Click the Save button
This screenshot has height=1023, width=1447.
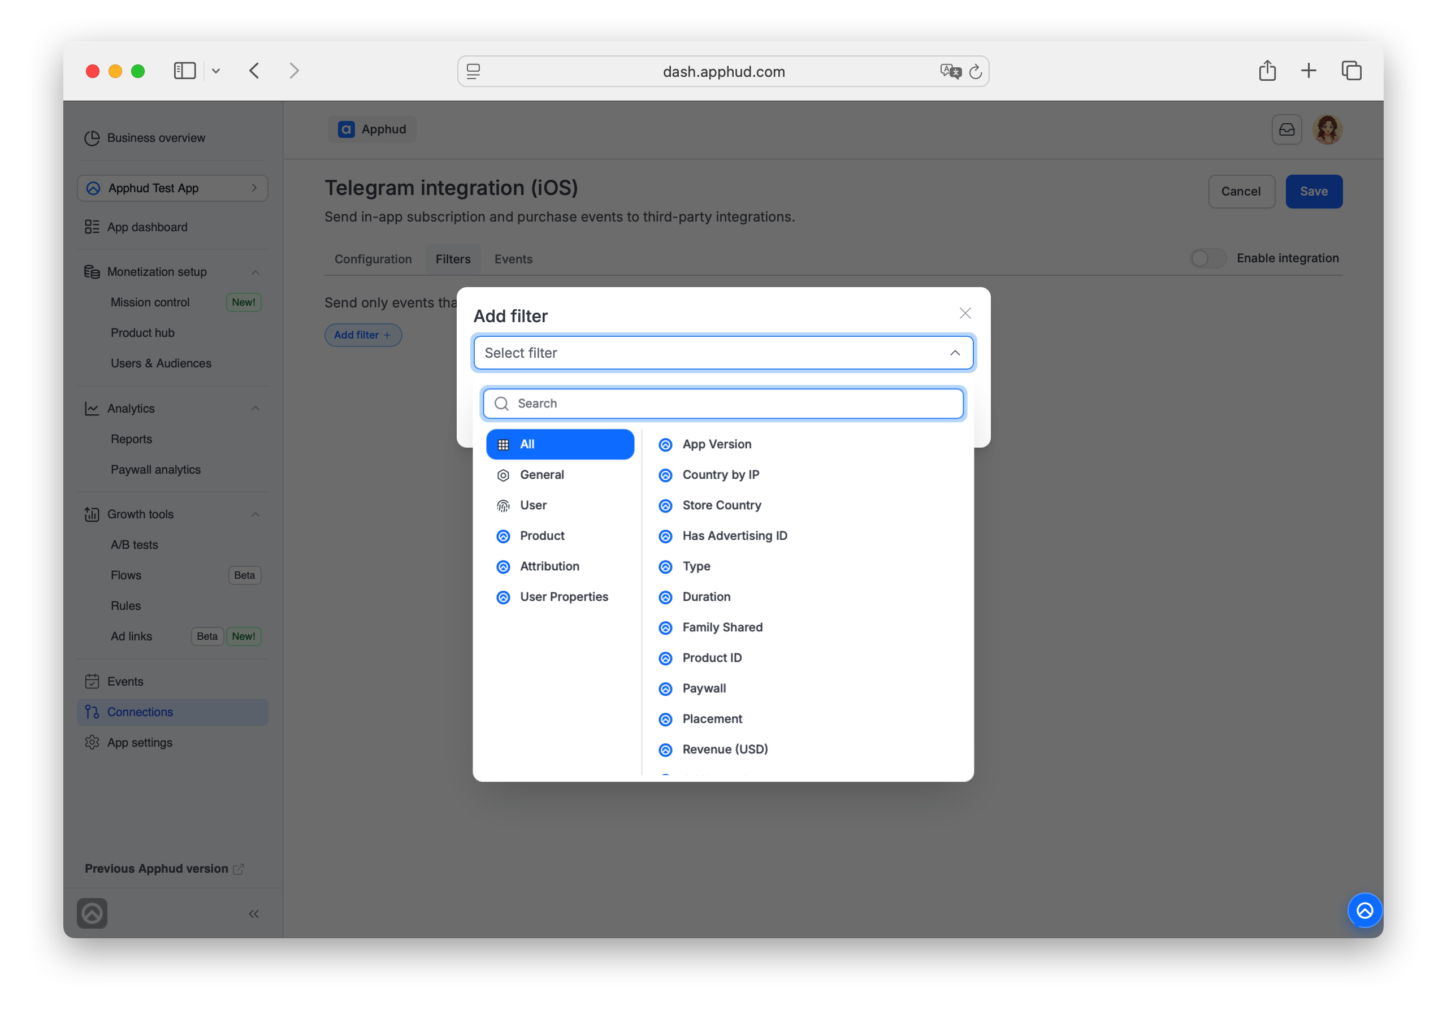point(1314,192)
